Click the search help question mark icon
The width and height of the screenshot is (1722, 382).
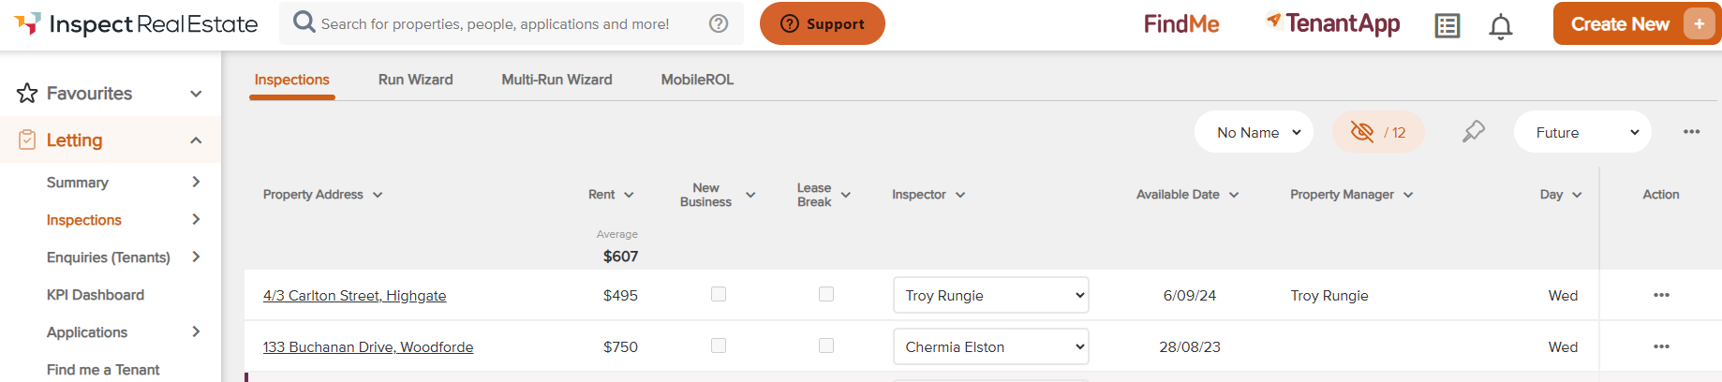[x=719, y=23]
